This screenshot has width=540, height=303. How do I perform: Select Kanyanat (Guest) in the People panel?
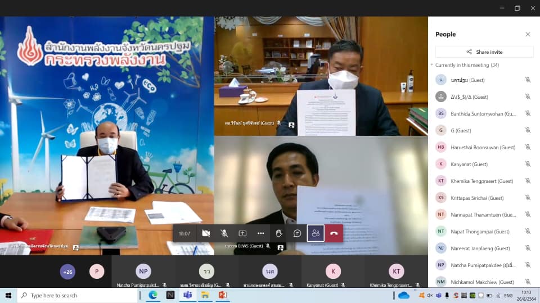pos(484,164)
